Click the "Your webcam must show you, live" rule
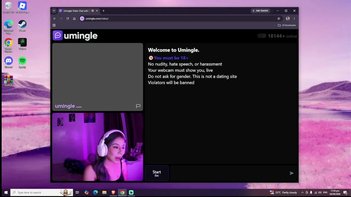This screenshot has height=197, width=351. point(180,70)
